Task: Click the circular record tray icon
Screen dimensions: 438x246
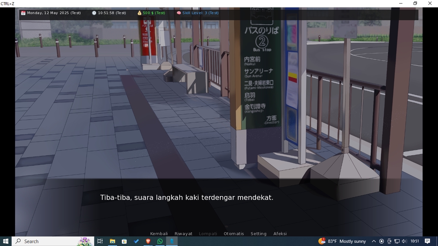Action: pos(381,241)
